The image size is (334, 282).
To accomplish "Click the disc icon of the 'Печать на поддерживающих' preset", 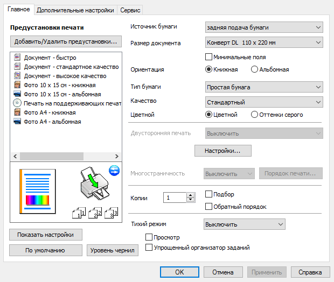I will point(17,103).
